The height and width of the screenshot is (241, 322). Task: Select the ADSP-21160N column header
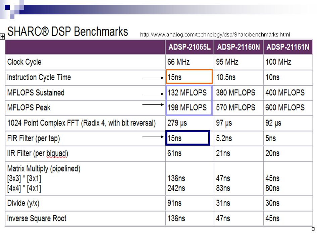point(238,47)
